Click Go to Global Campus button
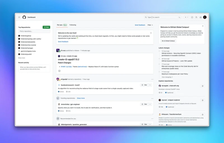Image resolution: width=224 pixels, height=143 pixels. (x=168, y=41)
